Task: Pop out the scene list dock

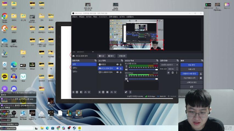Action: coord(95,61)
